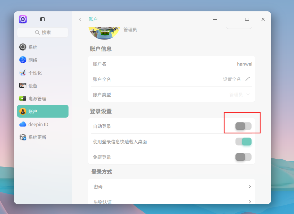Click the user avatar picture
Image resolution: width=294 pixels, height=214 pixels.
[x=104, y=33]
